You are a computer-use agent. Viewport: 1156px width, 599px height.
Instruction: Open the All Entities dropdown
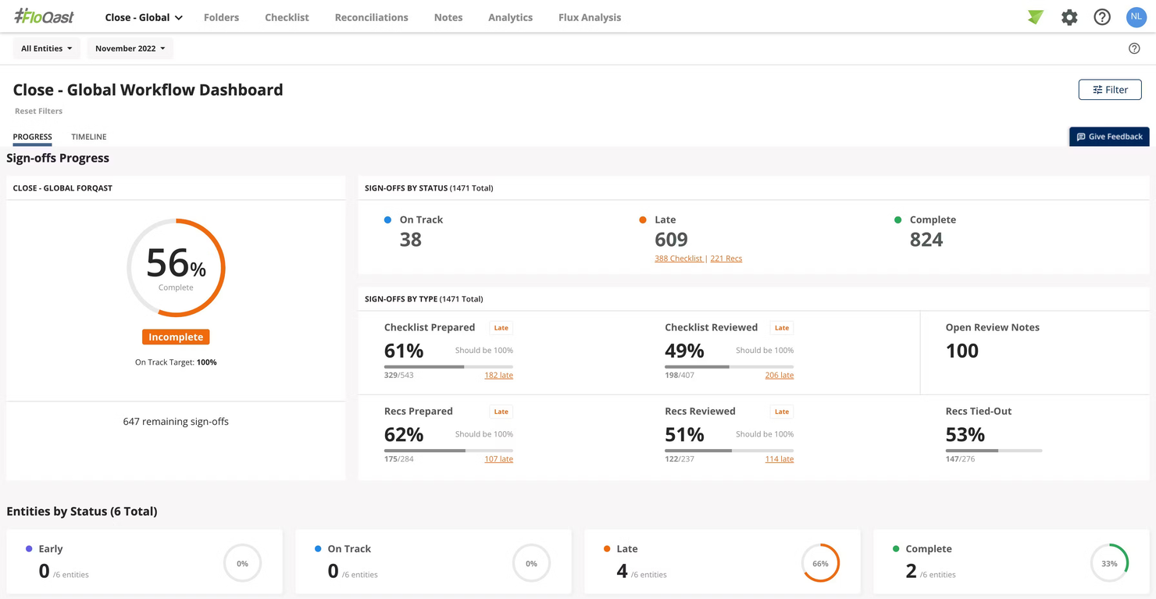(45, 48)
